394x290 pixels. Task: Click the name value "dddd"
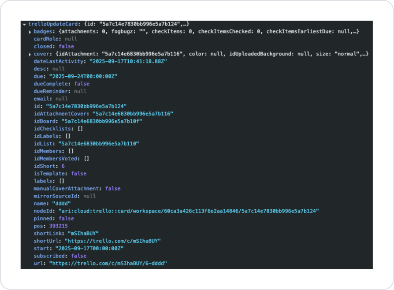[x=61, y=204]
